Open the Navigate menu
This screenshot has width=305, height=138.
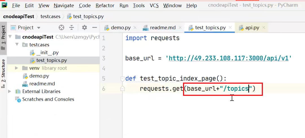(64, 5)
